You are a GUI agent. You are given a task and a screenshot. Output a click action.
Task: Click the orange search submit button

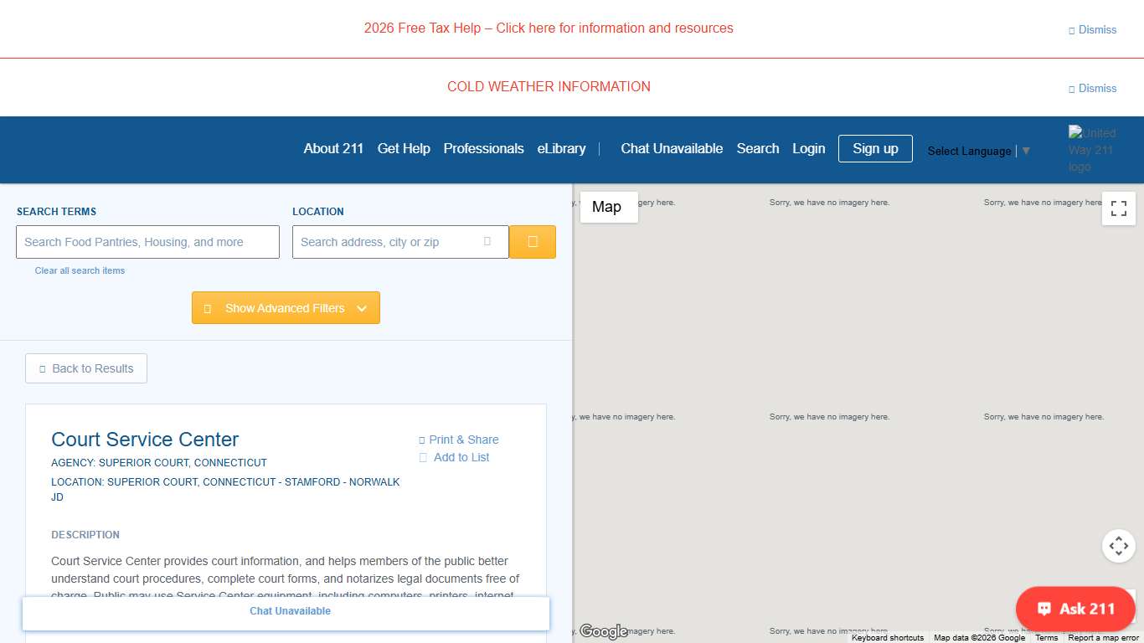click(x=532, y=242)
